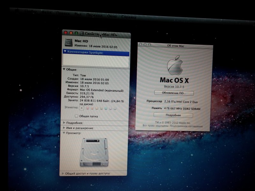Open the 'Окно' menu in menu bar

coord(112,16)
